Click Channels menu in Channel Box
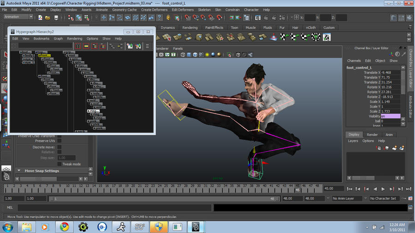415x233 pixels. pos(354,61)
